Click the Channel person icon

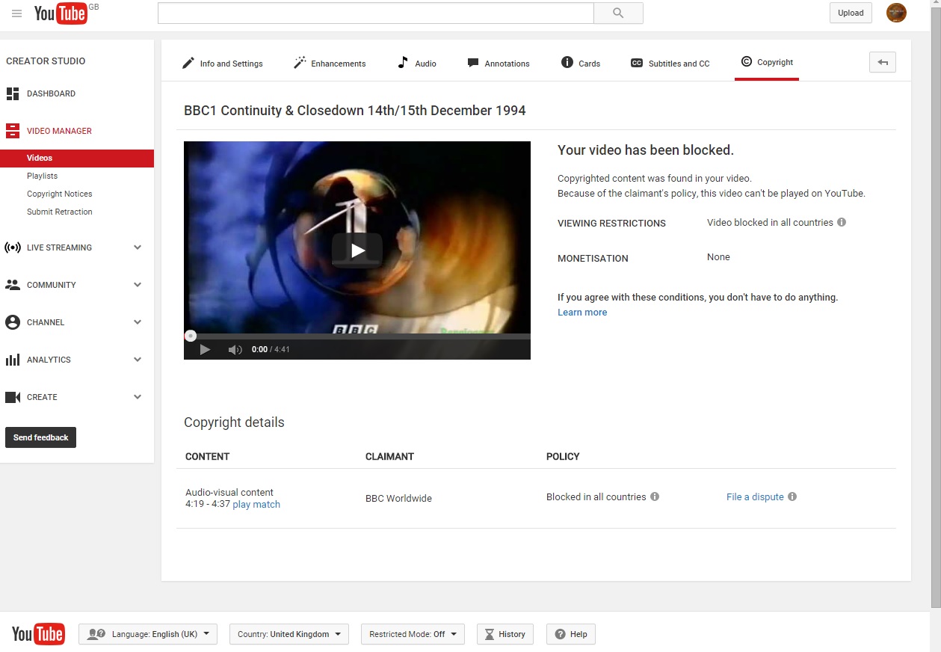click(x=13, y=322)
